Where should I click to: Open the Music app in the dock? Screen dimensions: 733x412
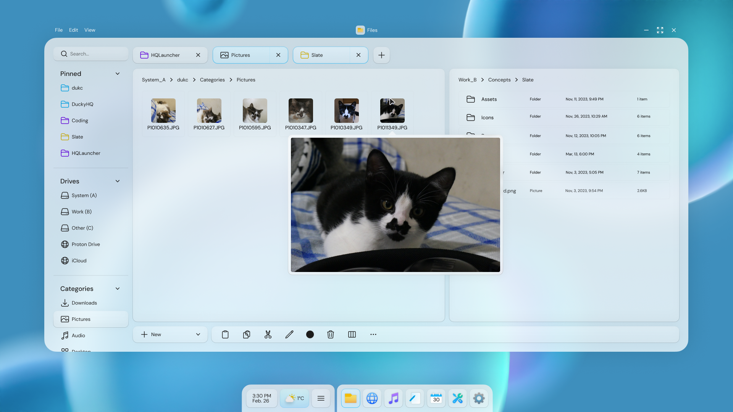(394, 399)
